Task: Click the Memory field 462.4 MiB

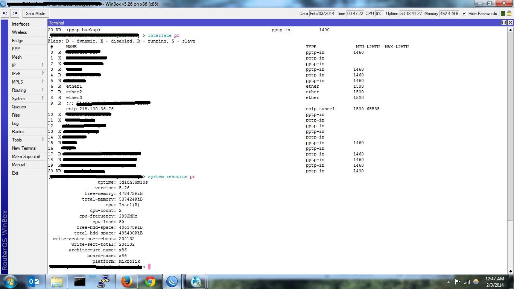Action: click(x=449, y=13)
